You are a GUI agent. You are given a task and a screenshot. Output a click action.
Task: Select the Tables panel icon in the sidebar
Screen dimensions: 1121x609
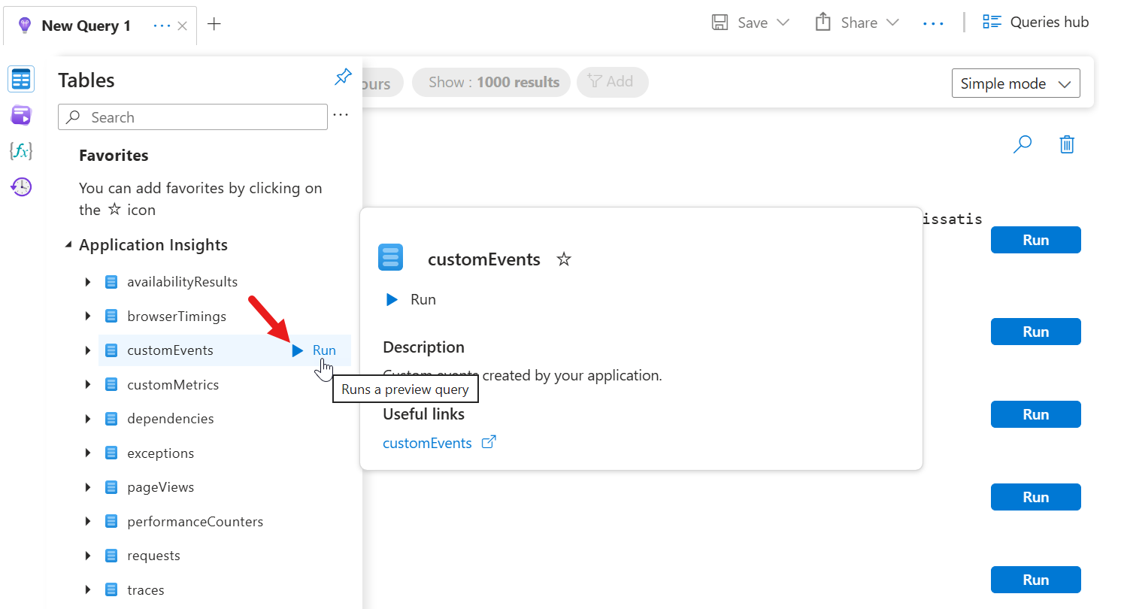[20, 78]
